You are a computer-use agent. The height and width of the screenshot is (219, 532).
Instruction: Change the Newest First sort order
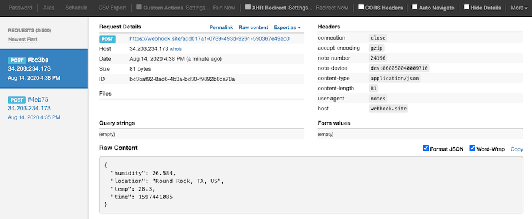click(x=22, y=40)
